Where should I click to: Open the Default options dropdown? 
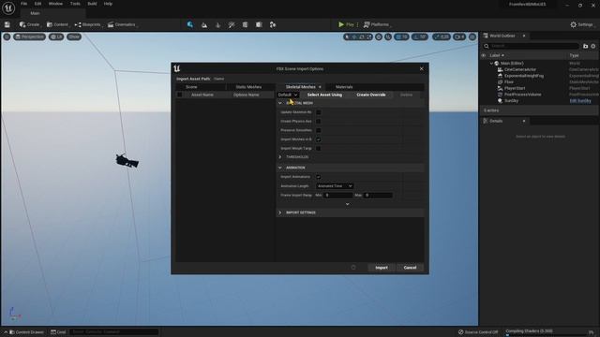click(288, 95)
